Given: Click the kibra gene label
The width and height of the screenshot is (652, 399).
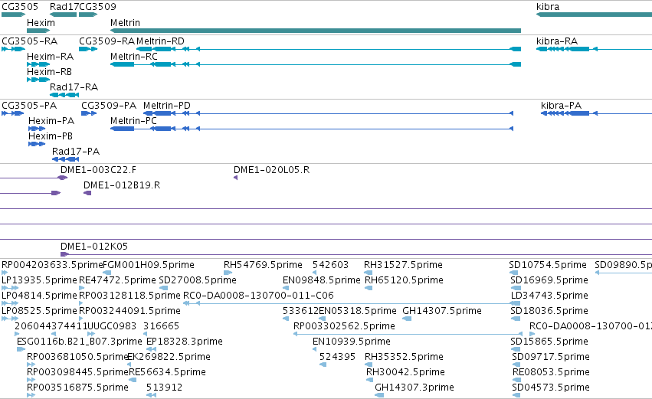Looking at the screenshot, I should (548, 7).
